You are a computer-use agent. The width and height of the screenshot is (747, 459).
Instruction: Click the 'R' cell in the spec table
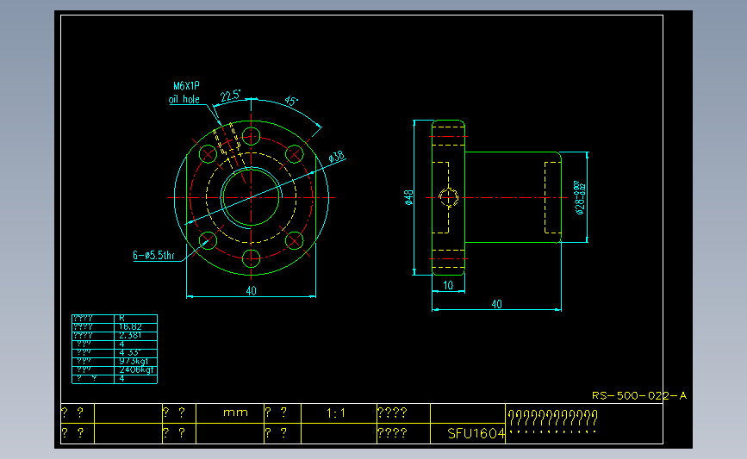[x=135, y=318]
